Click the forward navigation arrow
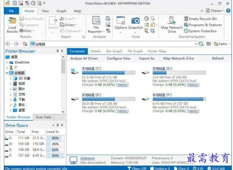 pos(16,44)
